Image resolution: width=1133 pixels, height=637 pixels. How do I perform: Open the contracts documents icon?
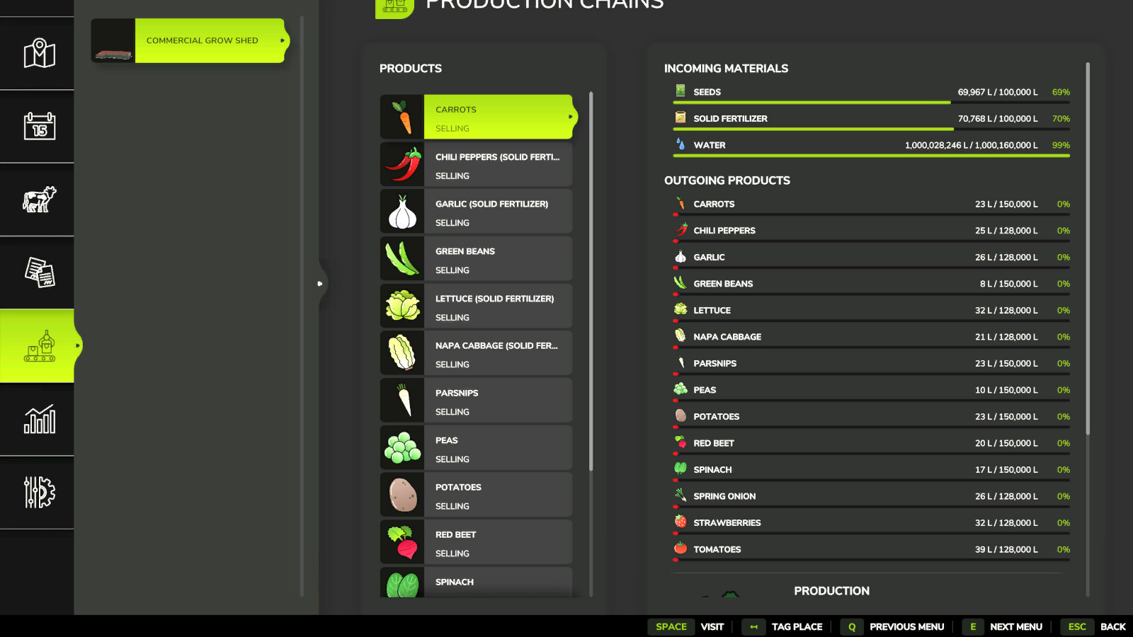[x=40, y=272]
